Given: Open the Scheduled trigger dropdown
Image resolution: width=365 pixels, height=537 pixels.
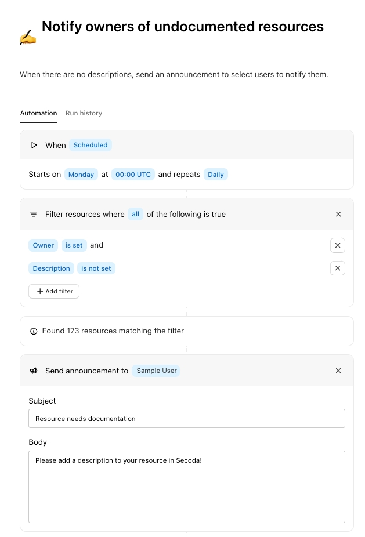Looking at the screenshot, I should point(91,145).
